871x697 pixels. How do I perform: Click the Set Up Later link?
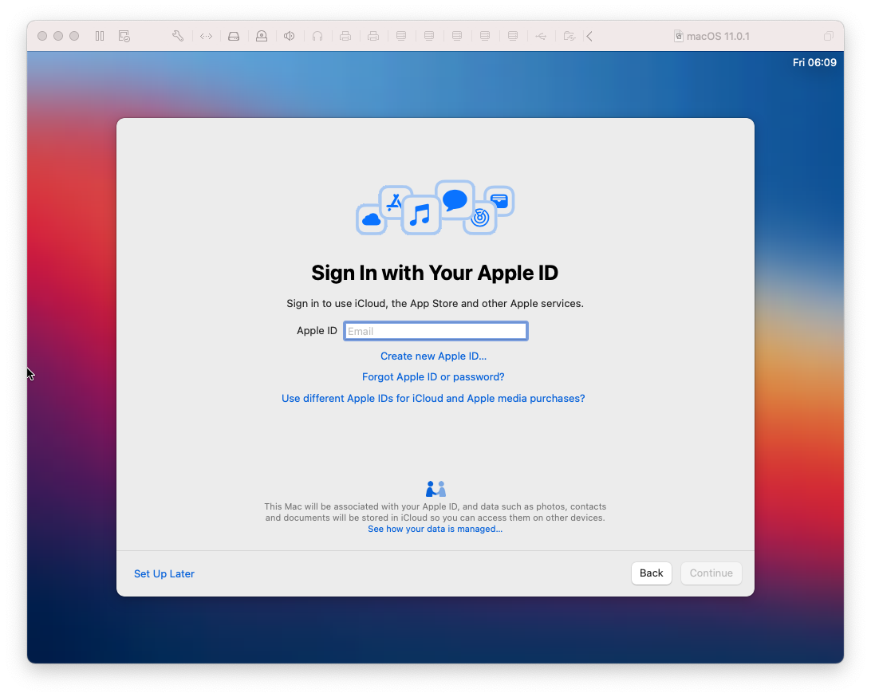point(164,573)
